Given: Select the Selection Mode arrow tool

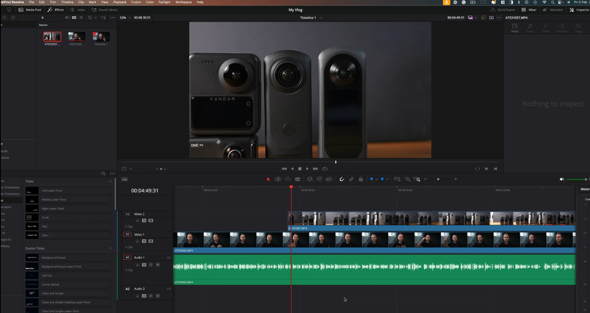Looking at the screenshot, I should 269,179.
